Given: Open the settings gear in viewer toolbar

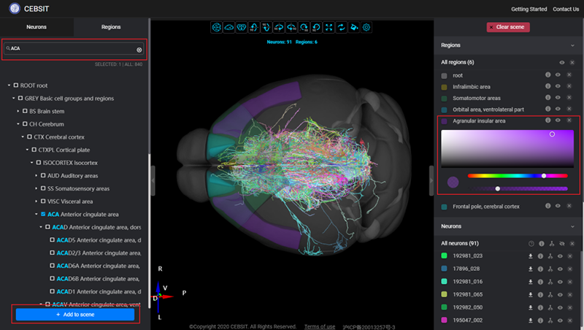Looking at the screenshot, I should (366, 28).
